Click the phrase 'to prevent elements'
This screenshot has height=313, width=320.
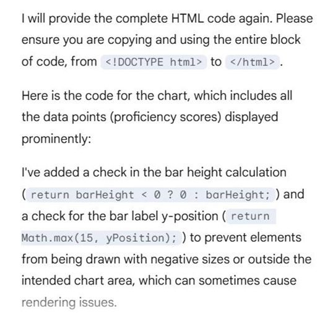246,238
